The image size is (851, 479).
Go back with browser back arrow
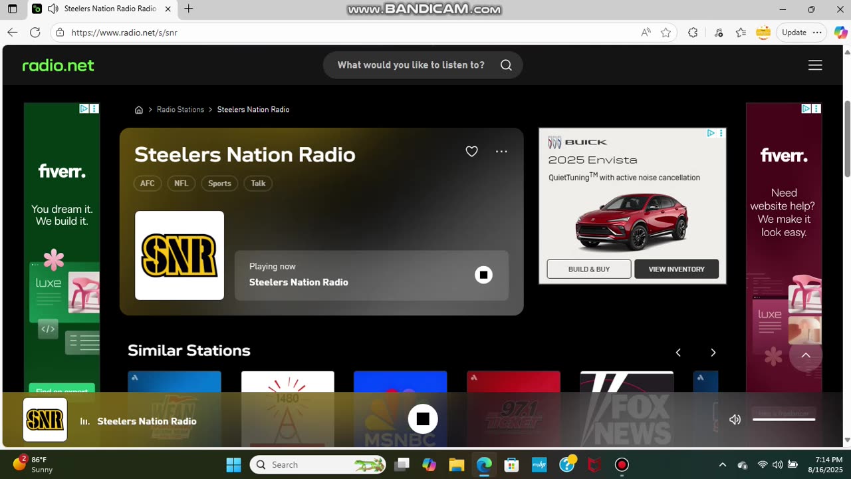(13, 32)
